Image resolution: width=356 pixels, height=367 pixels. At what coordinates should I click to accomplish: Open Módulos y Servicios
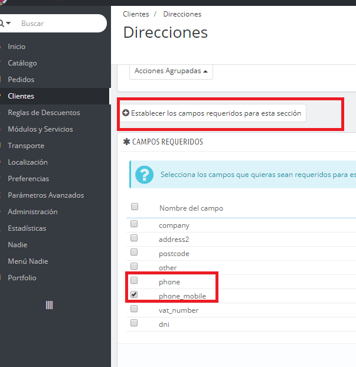point(40,129)
